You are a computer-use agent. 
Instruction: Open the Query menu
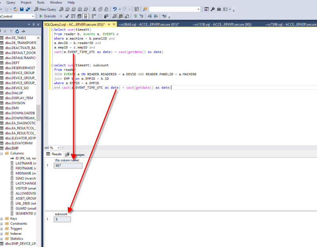[x=11, y=2]
